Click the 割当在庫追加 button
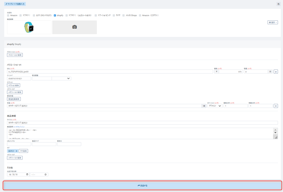Screen dimensions: 283x192 click(14, 99)
